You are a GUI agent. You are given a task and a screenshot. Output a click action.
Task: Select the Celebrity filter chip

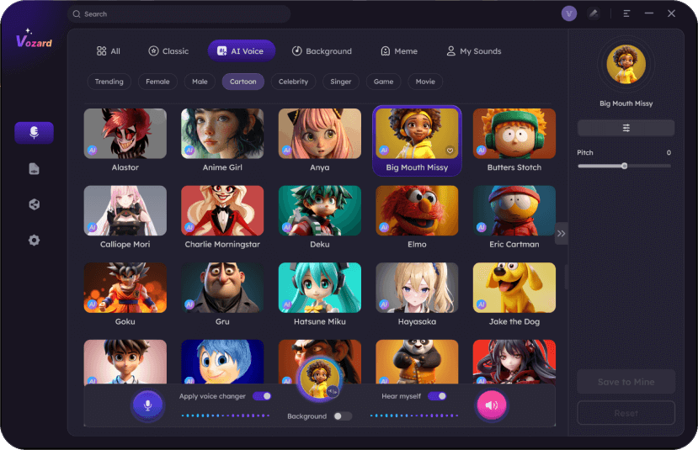coord(294,82)
